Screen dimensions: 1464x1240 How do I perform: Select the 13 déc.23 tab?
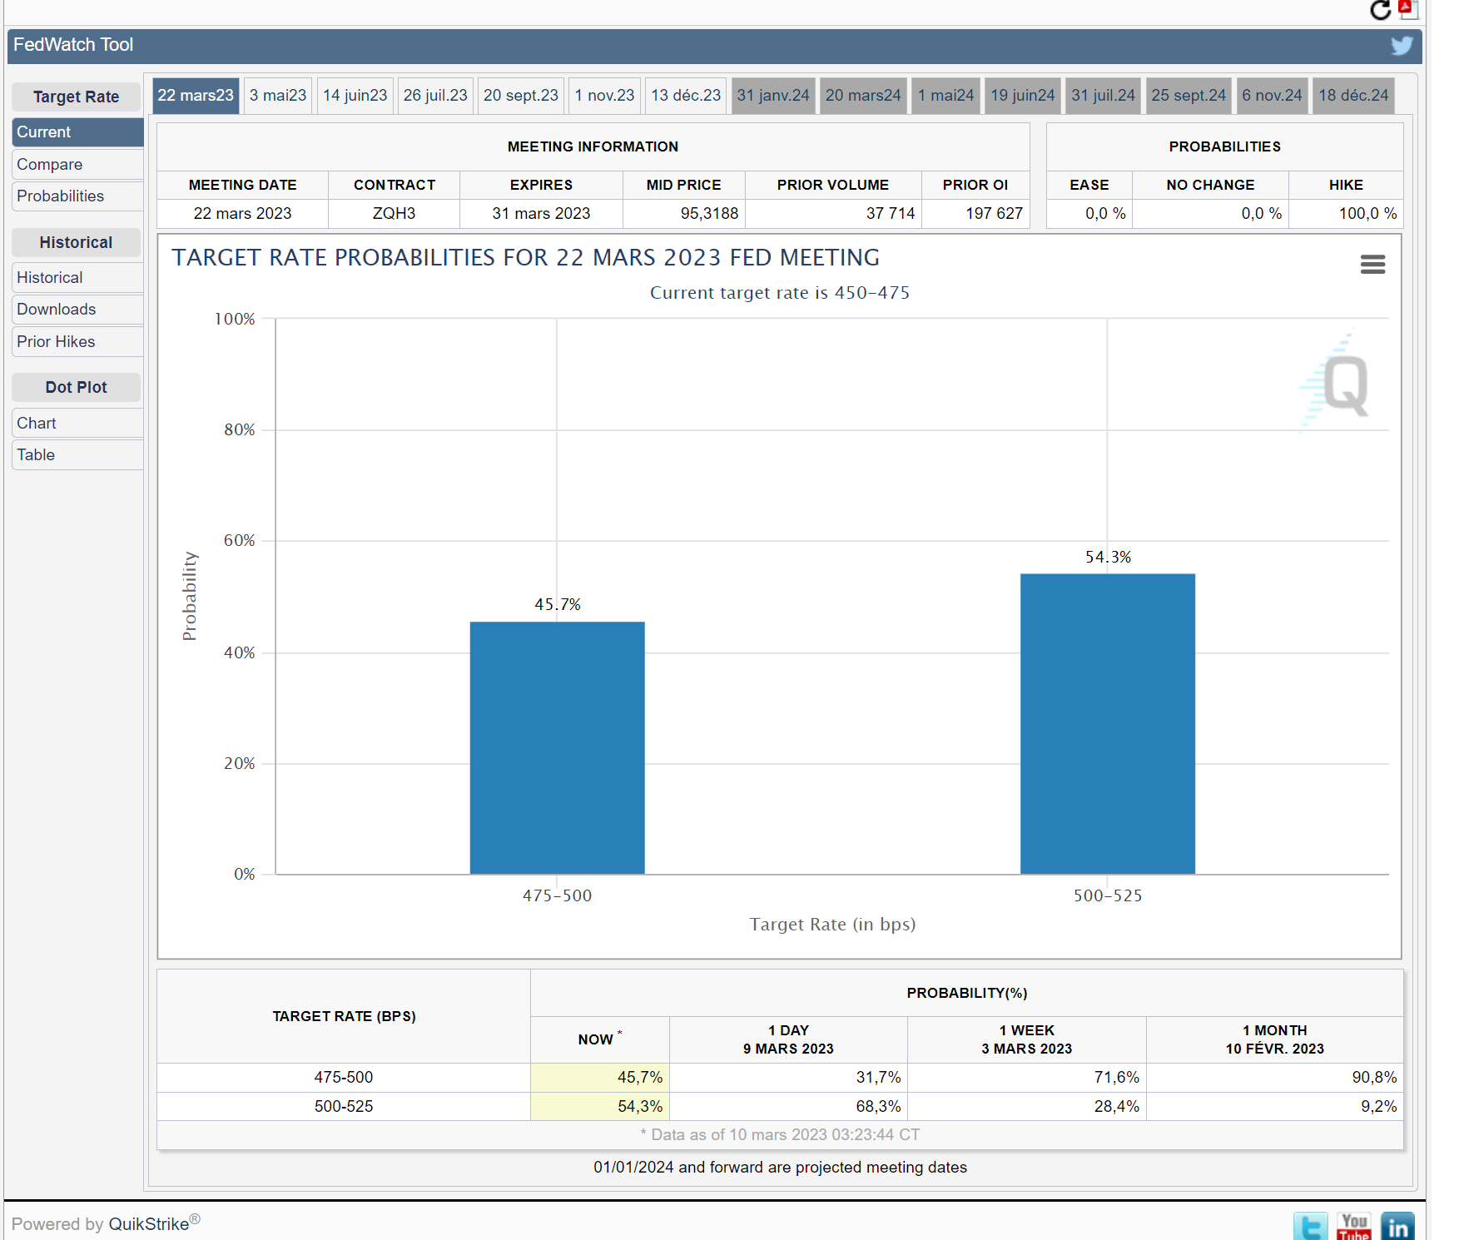686,96
